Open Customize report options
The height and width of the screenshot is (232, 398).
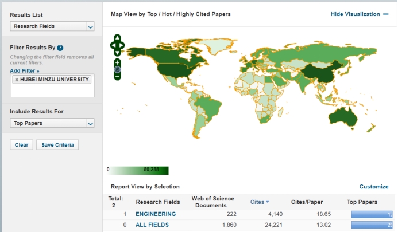(x=373, y=187)
